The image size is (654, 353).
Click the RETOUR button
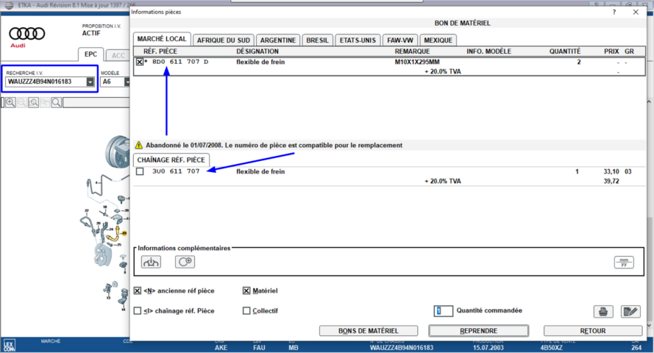pos(593,331)
